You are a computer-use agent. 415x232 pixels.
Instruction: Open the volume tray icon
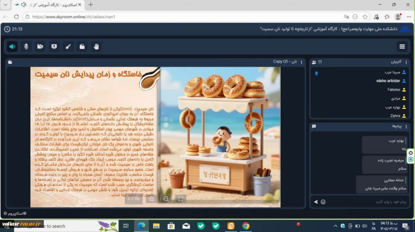(364, 226)
